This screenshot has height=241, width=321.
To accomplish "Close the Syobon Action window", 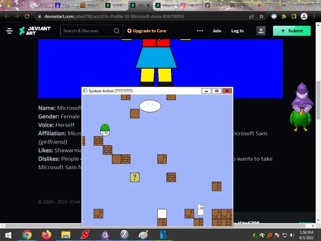I will tap(227, 91).
